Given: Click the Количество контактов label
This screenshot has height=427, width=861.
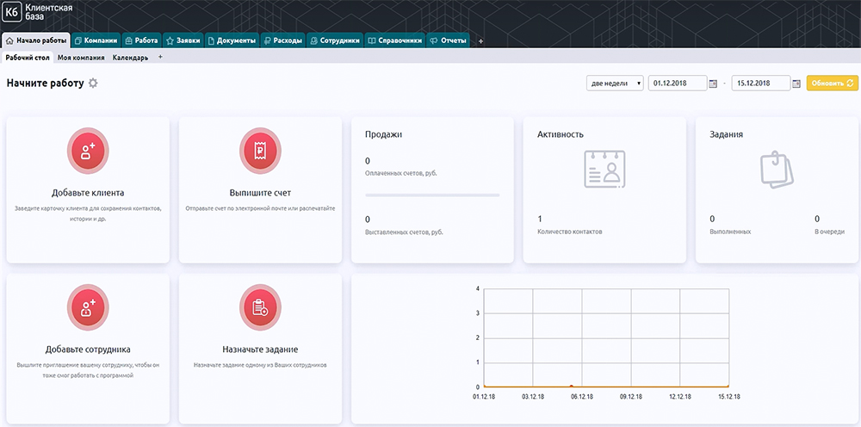Looking at the screenshot, I should point(569,232).
